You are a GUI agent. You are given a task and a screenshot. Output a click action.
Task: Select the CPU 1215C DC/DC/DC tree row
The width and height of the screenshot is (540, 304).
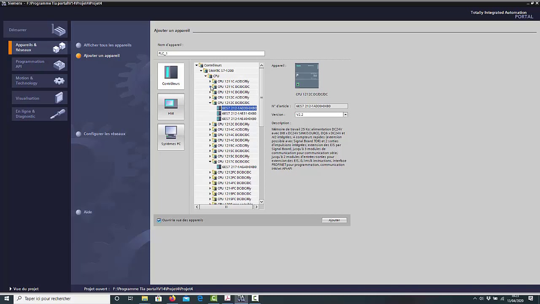click(233, 151)
